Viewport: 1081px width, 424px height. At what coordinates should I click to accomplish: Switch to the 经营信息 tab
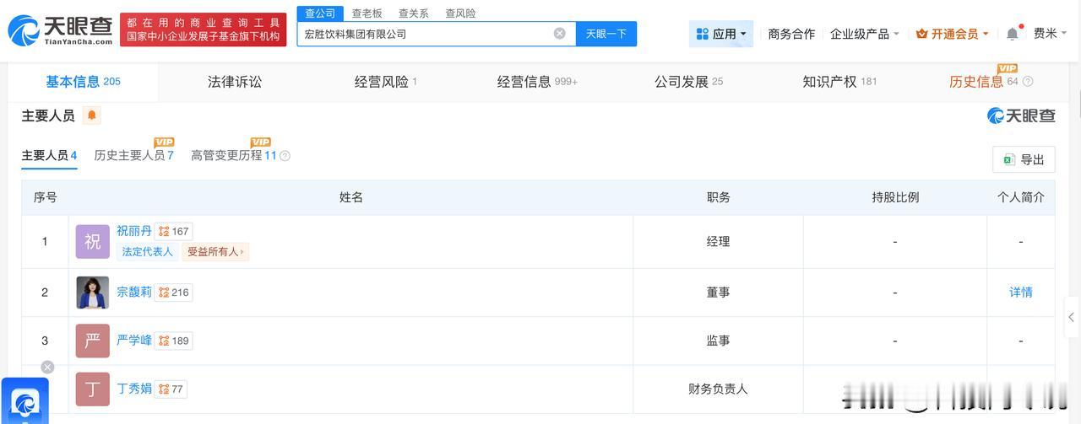coord(537,82)
